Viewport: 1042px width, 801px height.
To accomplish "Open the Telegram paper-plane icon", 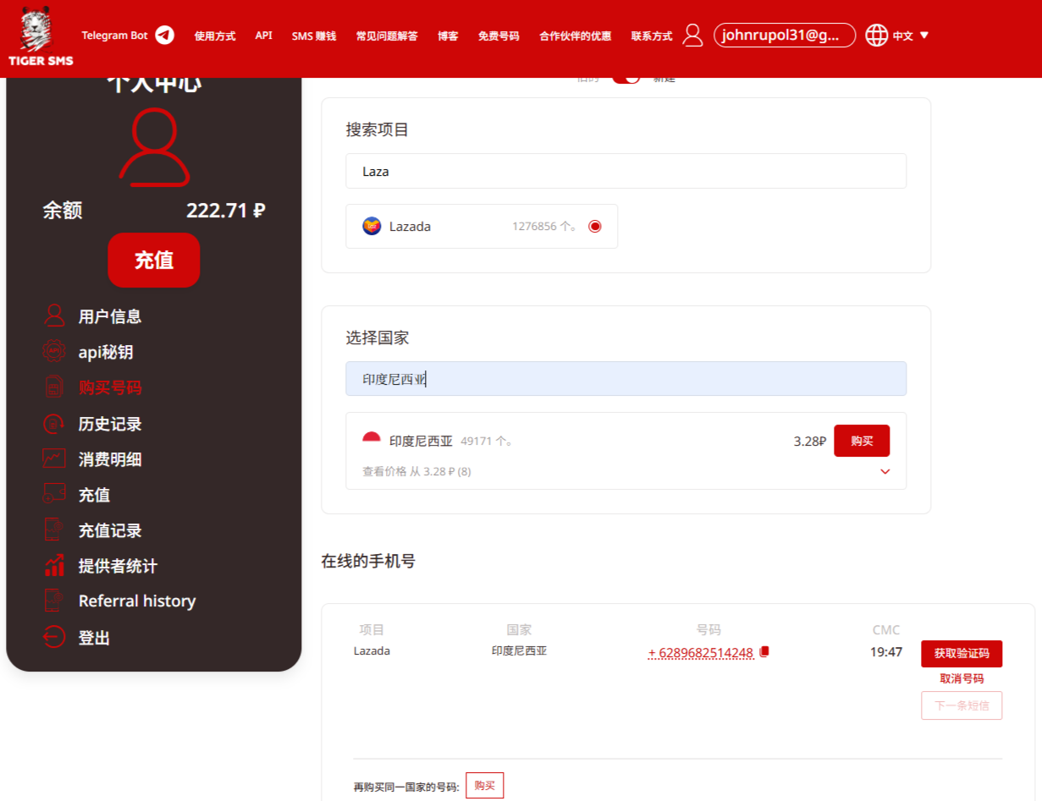I will tap(165, 36).
